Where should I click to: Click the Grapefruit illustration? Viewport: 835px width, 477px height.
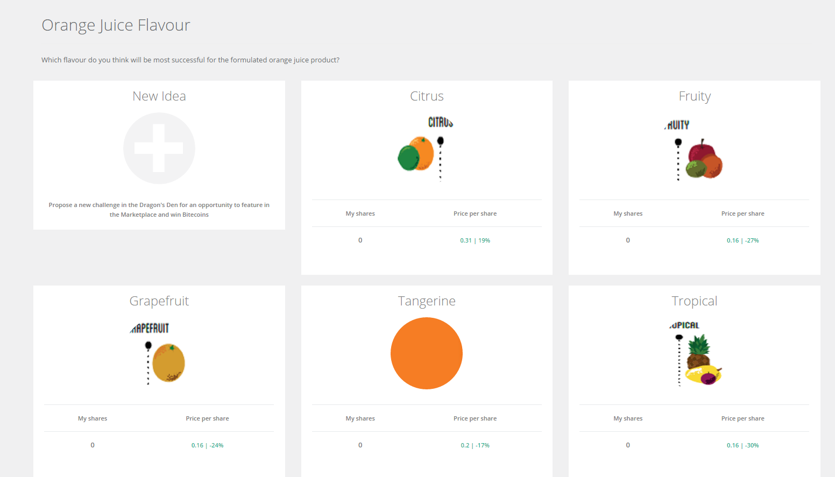tap(159, 354)
